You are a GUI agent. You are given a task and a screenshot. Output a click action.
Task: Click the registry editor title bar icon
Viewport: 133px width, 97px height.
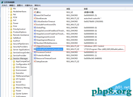(x=2, y=2)
